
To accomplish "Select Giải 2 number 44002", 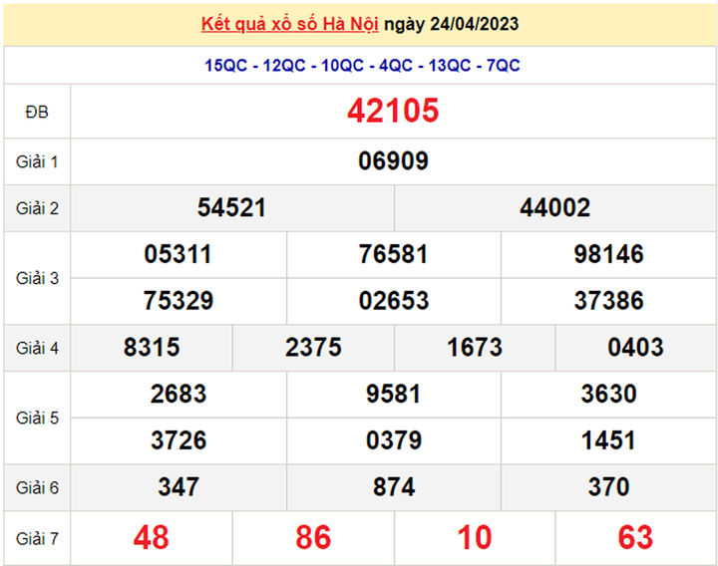I will [555, 207].
